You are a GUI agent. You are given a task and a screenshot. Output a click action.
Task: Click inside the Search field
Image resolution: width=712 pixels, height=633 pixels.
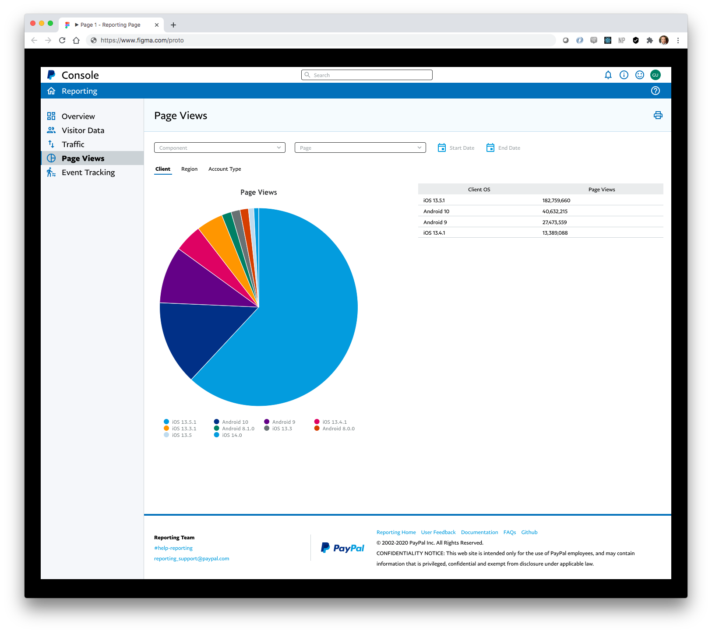(366, 75)
